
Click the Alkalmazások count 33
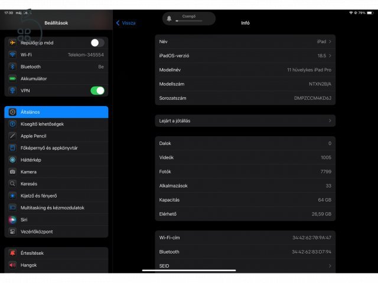pos(328,186)
